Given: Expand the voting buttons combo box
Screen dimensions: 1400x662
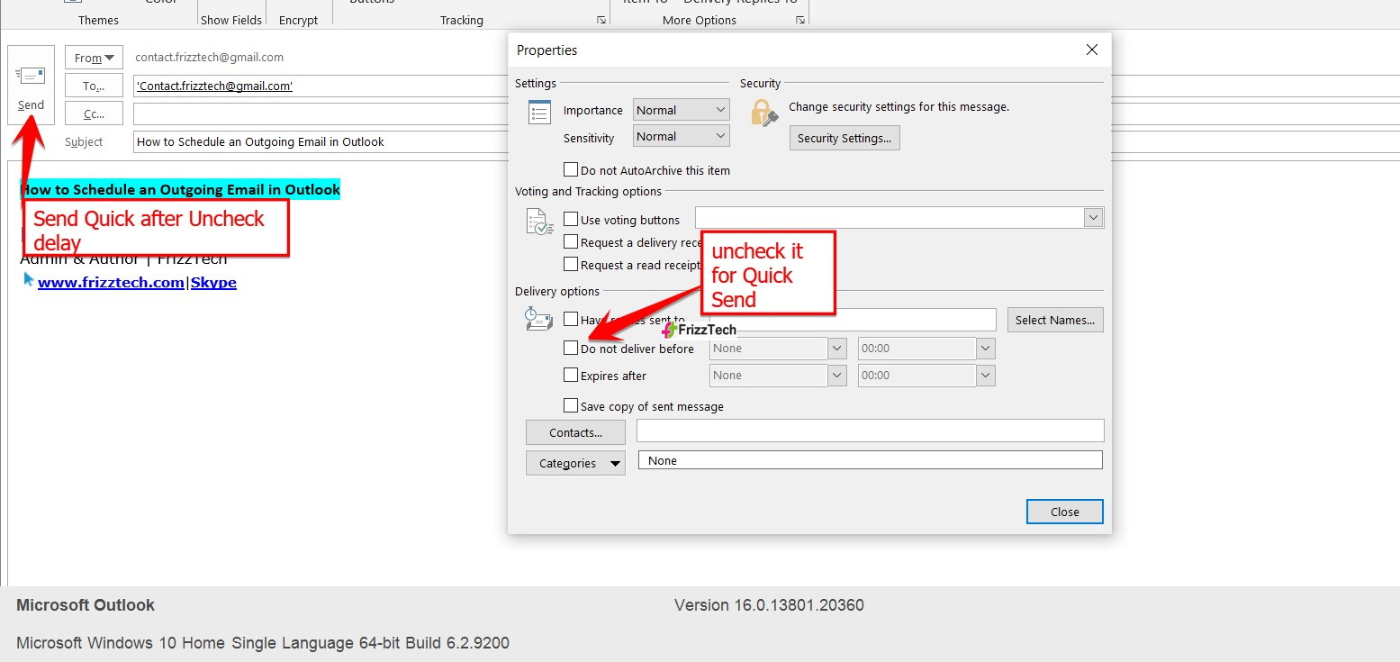Looking at the screenshot, I should pyautogui.click(x=1094, y=217).
